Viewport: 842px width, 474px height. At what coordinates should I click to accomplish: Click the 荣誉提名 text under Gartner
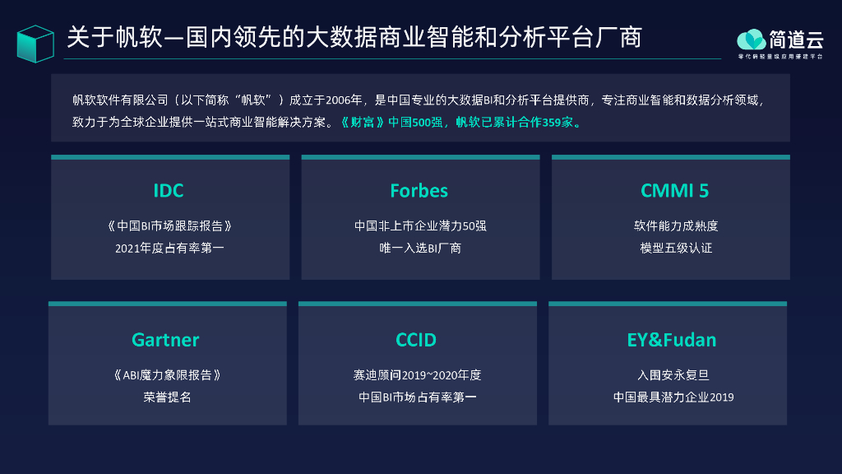click(x=166, y=397)
